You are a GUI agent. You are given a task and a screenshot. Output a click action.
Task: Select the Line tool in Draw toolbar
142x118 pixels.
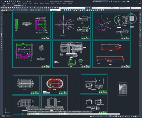pos(1,13)
